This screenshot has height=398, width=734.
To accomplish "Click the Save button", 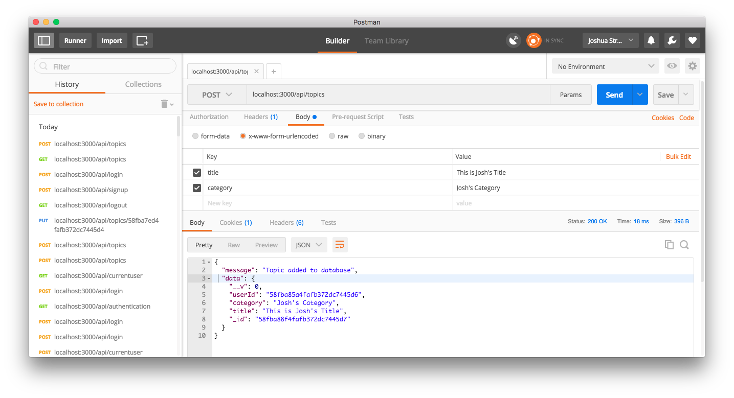I will click(665, 95).
